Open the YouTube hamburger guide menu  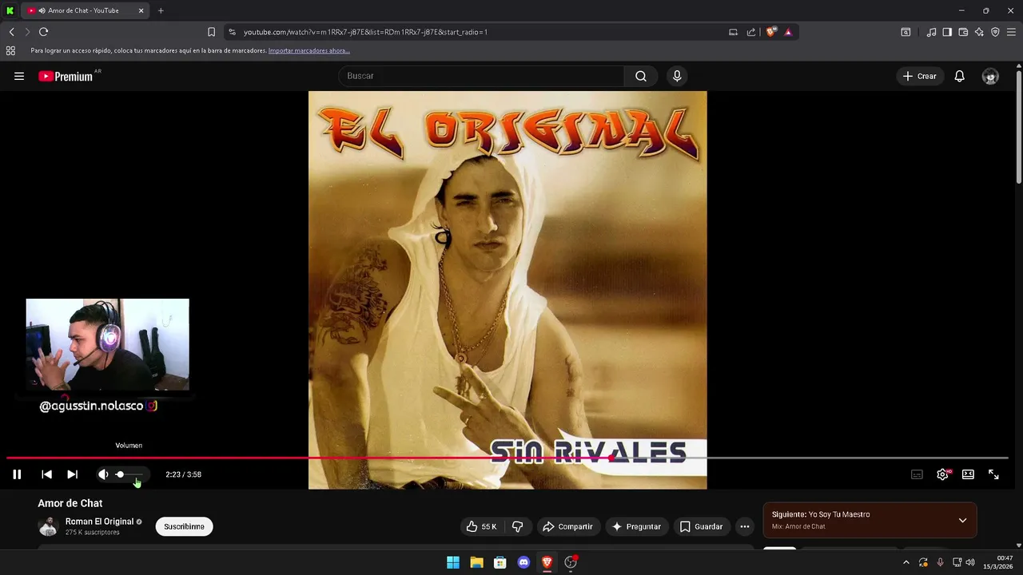(x=19, y=76)
